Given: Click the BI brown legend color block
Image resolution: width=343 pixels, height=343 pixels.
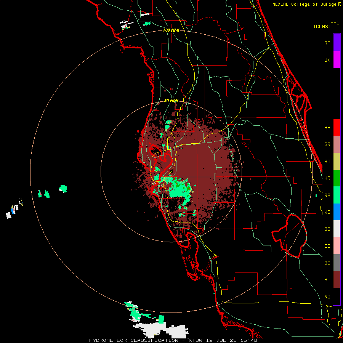Looking at the screenshot, I should pos(337,280).
